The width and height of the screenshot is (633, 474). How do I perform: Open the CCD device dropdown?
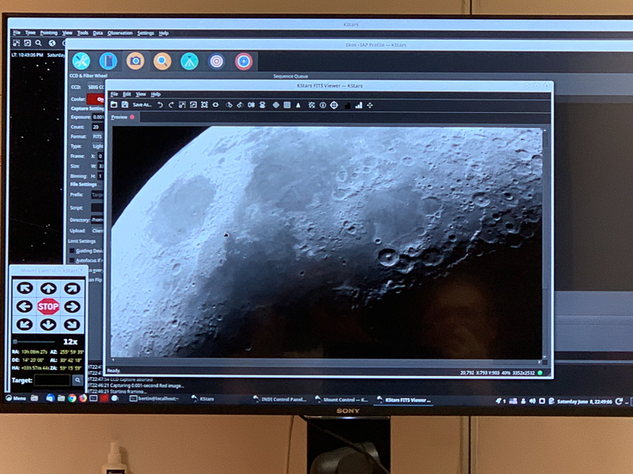[x=96, y=87]
